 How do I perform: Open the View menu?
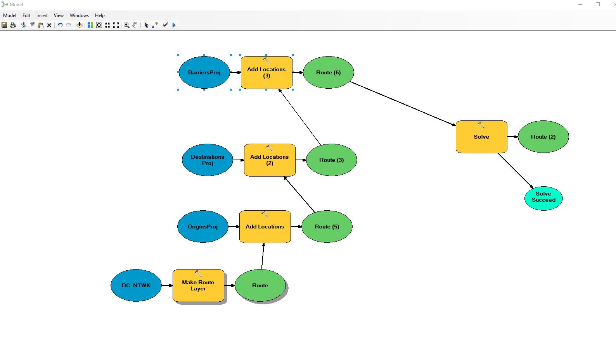point(59,15)
